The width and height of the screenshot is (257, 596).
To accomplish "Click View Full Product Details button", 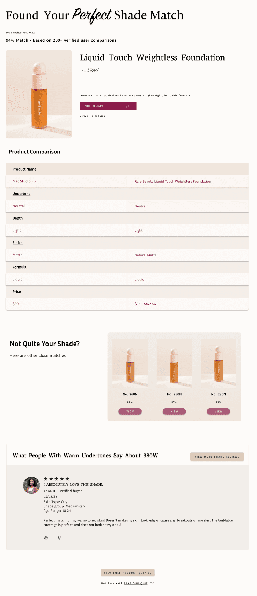I will (x=128, y=573).
